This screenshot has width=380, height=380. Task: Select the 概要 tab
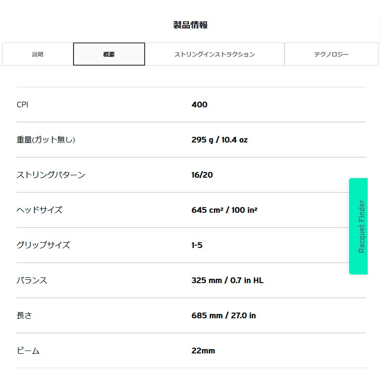pos(109,54)
